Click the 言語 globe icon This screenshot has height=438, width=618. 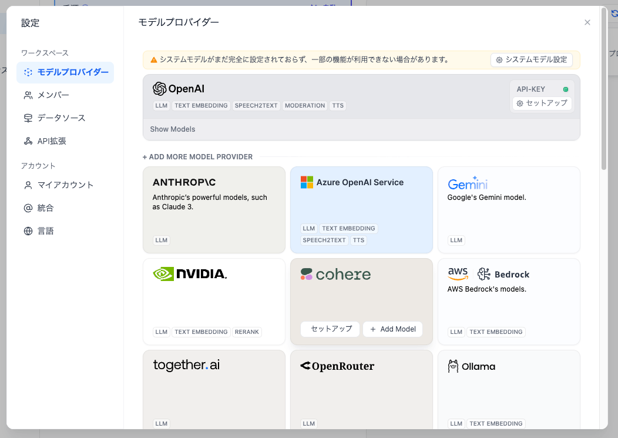pyautogui.click(x=28, y=231)
